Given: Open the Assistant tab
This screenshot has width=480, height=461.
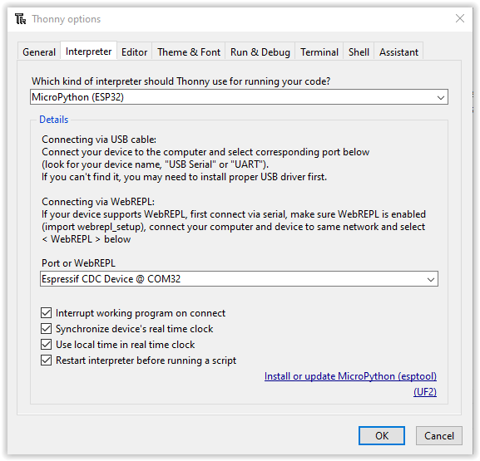Looking at the screenshot, I should pos(398,52).
